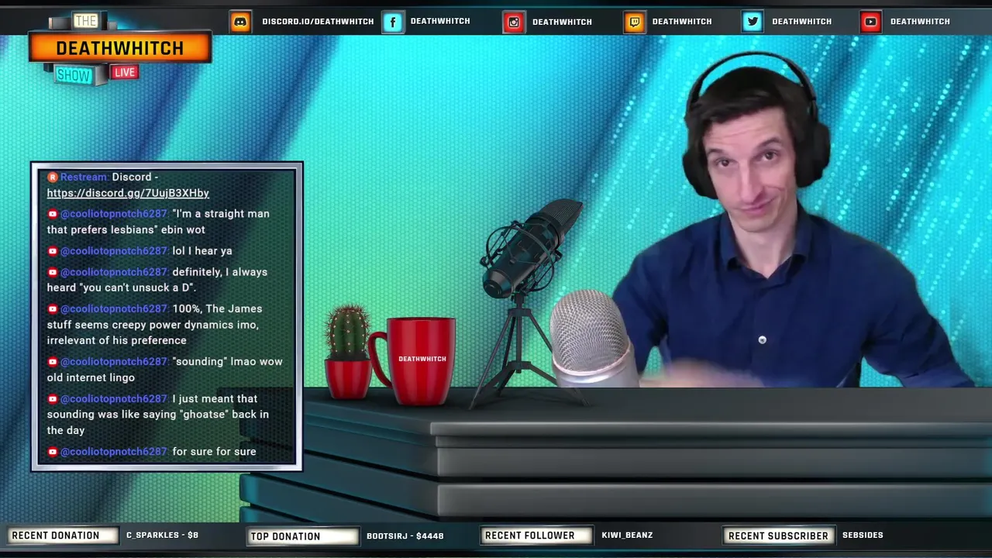The height and width of the screenshot is (558, 992).
Task: Click DEATHWHITCH label next to Twitch icon
Action: (682, 22)
